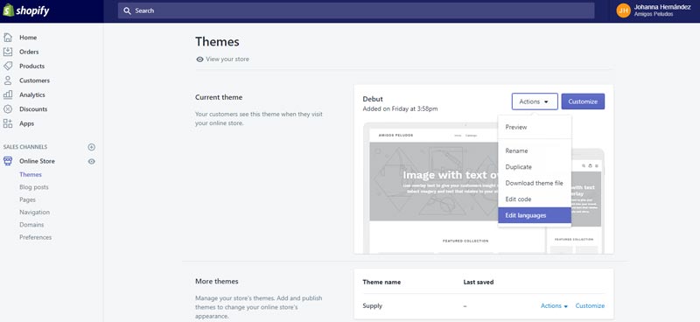Image resolution: width=700 pixels, height=322 pixels.
Task: Click the Customers person icon
Action: pyautogui.click(x=8, y=80)
